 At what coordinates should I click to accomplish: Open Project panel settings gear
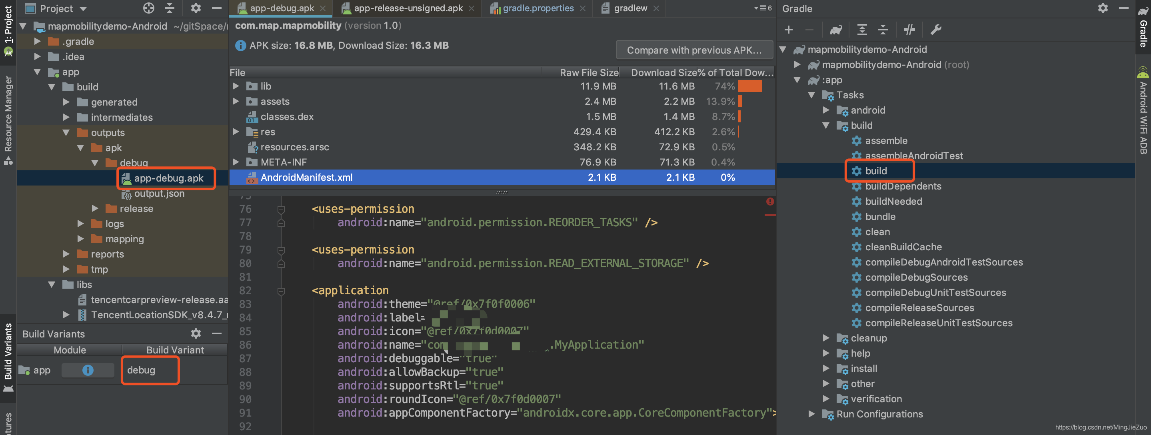[196, 8]
